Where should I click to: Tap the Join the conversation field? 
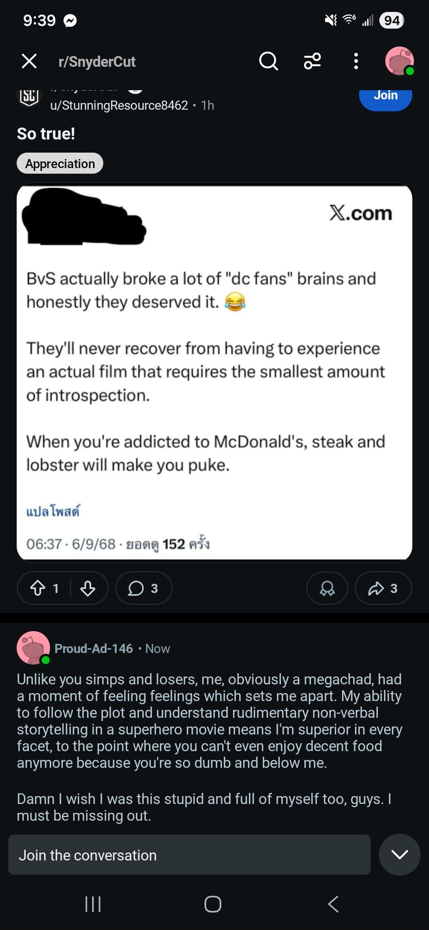(189, 855)
